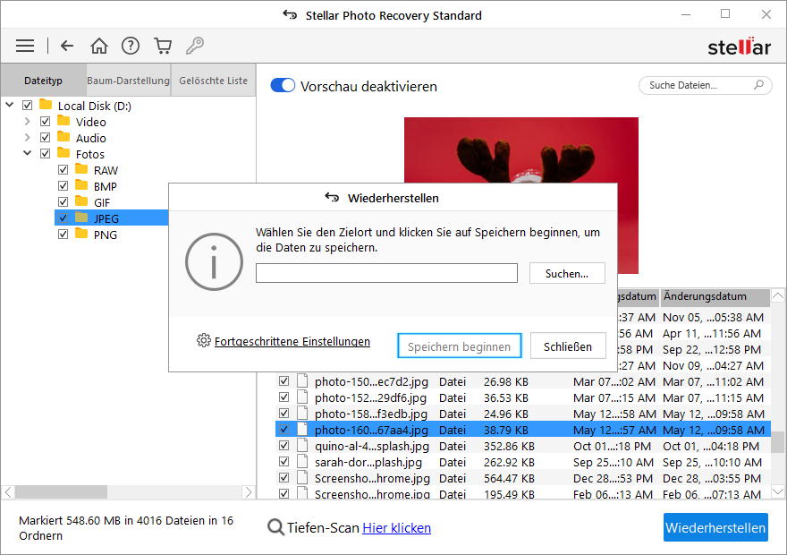Image resolution: width=787 pixels, height=555 pixels.
Task: Select the PNG tree item
Action: pyautogui.click(x=105, y=235)
